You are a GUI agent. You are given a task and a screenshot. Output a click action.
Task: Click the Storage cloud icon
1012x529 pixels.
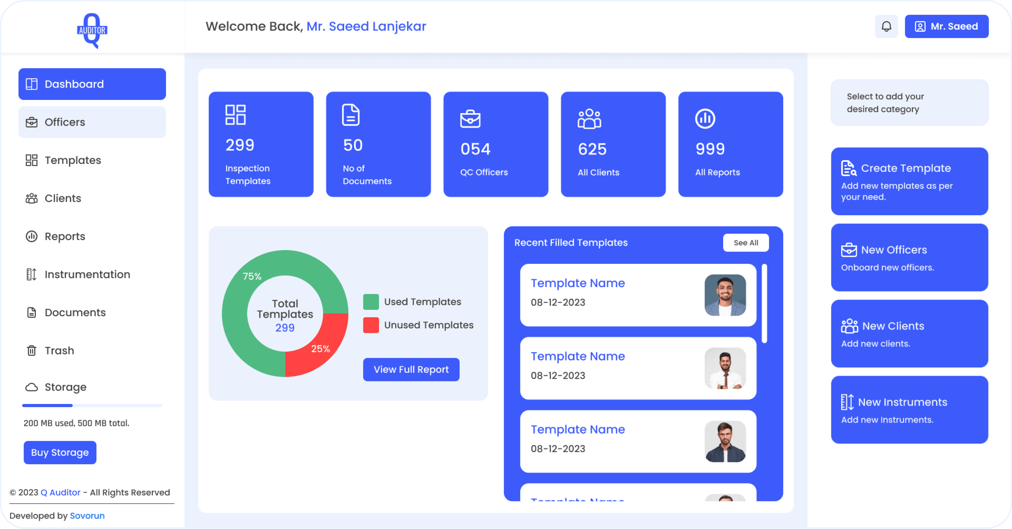tap(31, 387)
